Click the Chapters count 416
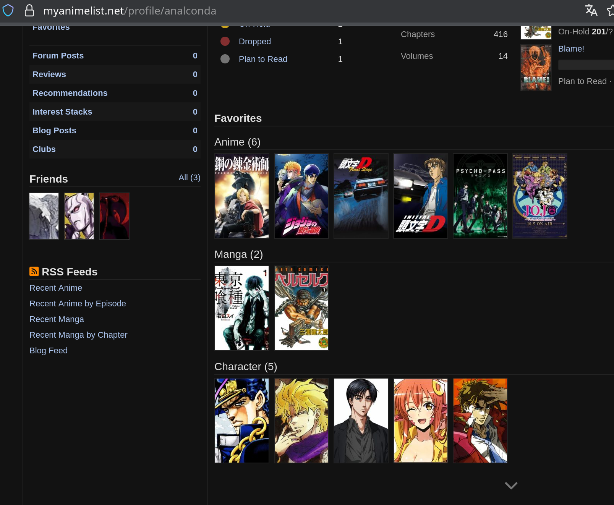Viewport: 614px width, 505px height. pos(501,34)
